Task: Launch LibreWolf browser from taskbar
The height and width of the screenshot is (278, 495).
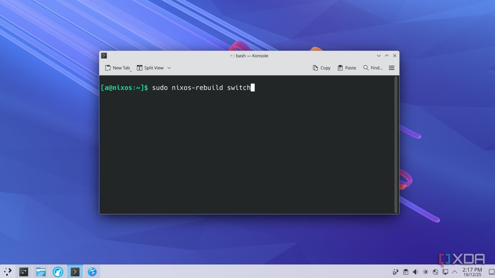Action: tap(58, 272)
